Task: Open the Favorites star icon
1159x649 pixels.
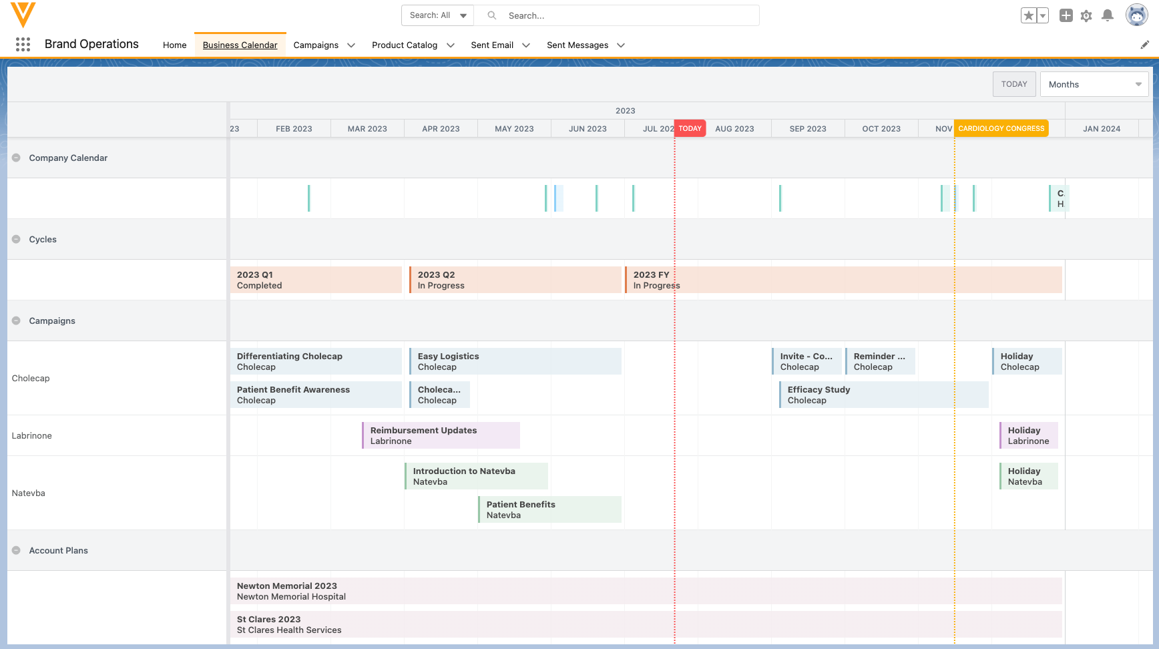Action: (1029, 15)
